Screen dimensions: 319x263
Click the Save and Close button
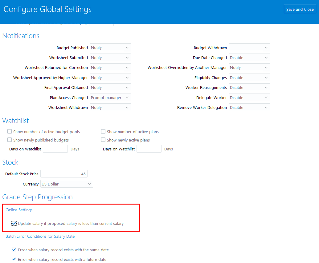[x=300, y=9]
